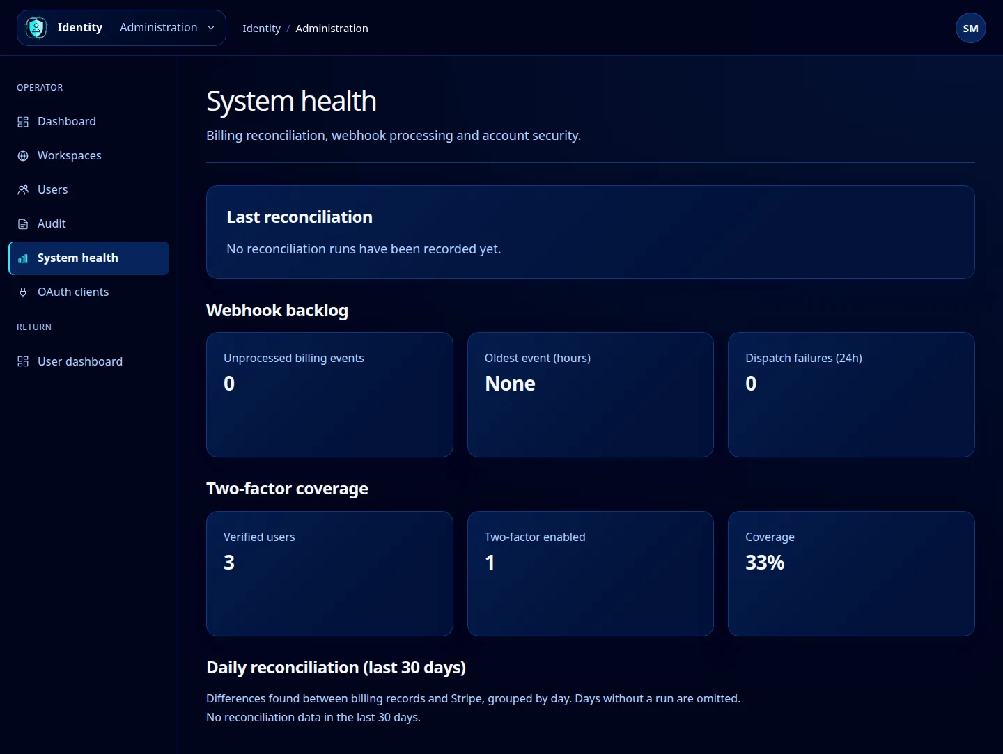The image size is (1003, 754).
Task: Click the Two-factor coverage heading
Action: tap(287, 489)
